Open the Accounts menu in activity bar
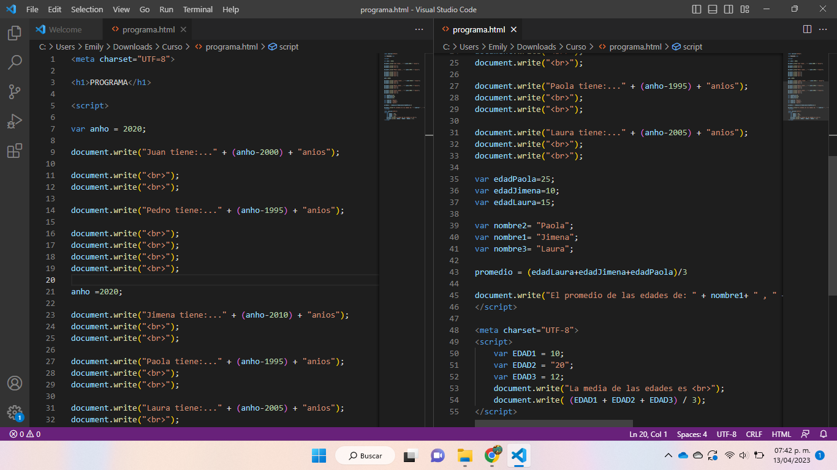 click(15, 383)
